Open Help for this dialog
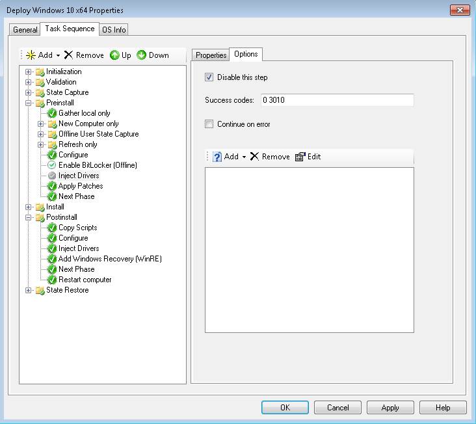The width and height of the screenshot is (476, 424). (443, 407)
